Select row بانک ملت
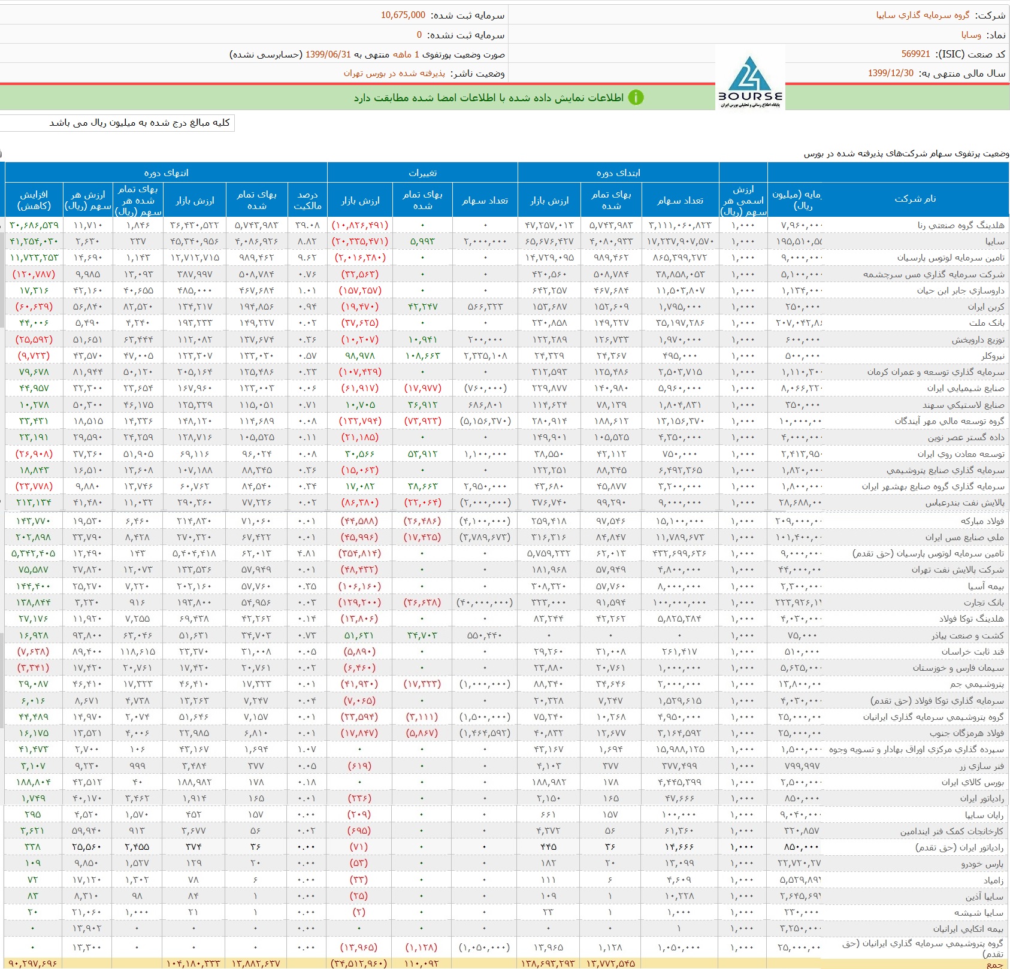 point(507,323)
